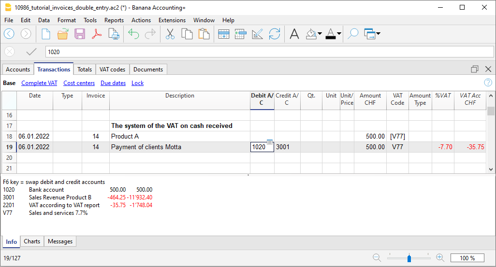Screen dimensions: 496x267
Task: Open the help question mark icon
Action: coord(488,83)
